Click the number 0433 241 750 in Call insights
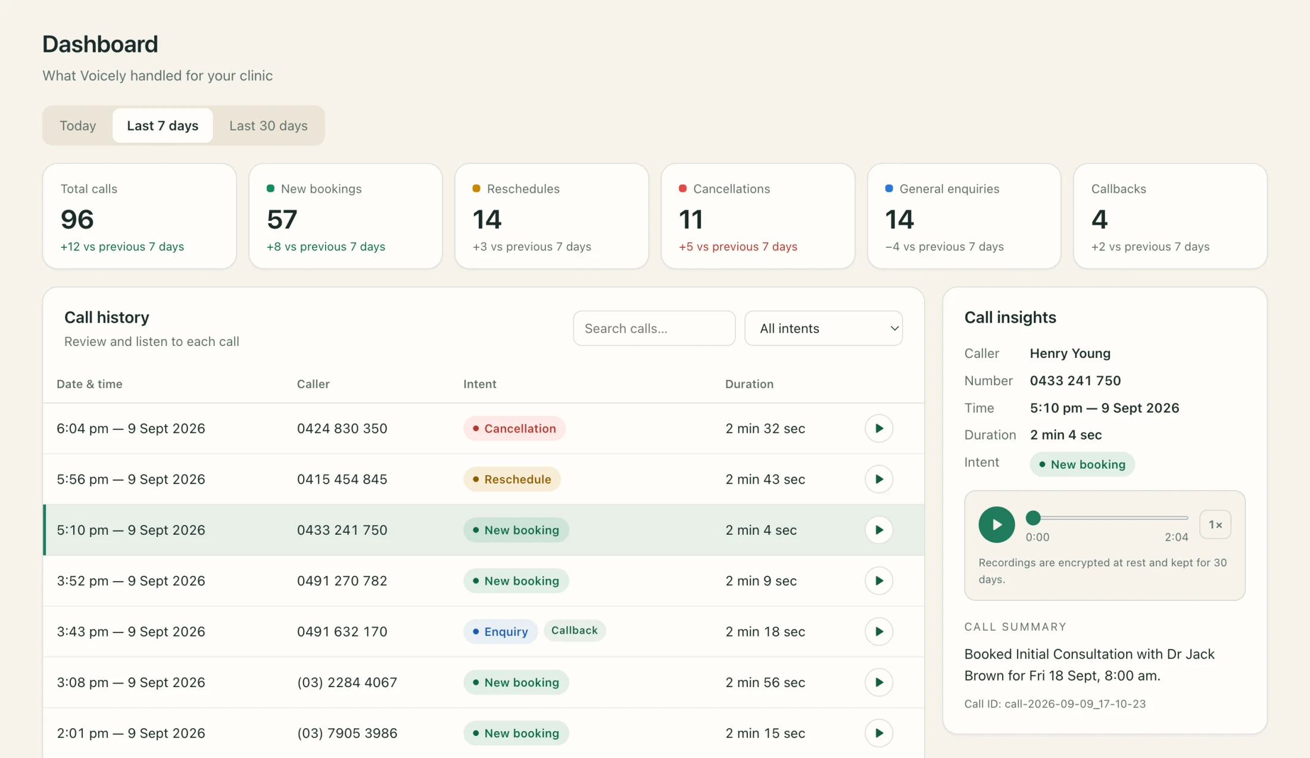This screenshot has height=758, width=1310. click(x=1075, y=380)
